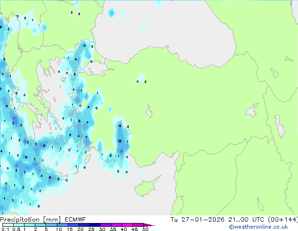Click the '7' precipitation value on the map
The image size is (298, 231).
(86, 137)
